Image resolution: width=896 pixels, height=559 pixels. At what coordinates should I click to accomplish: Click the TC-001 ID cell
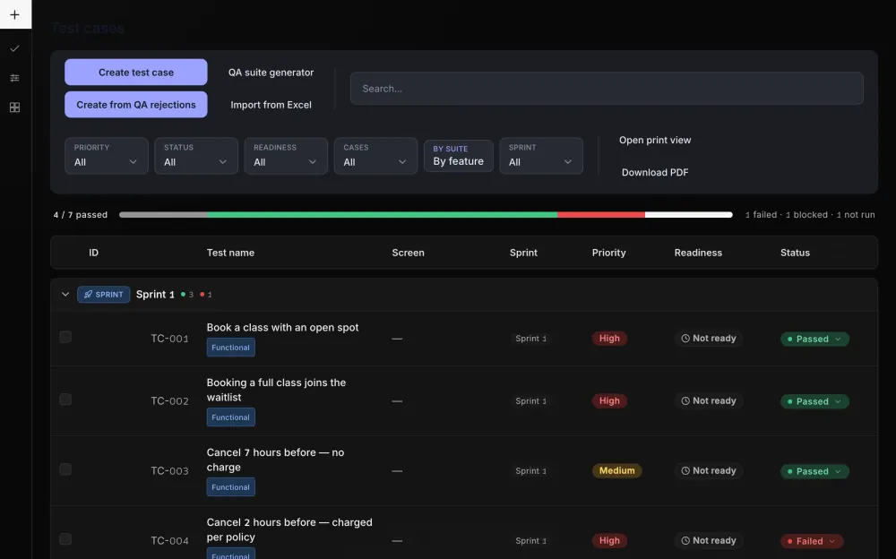click(169, 339)
